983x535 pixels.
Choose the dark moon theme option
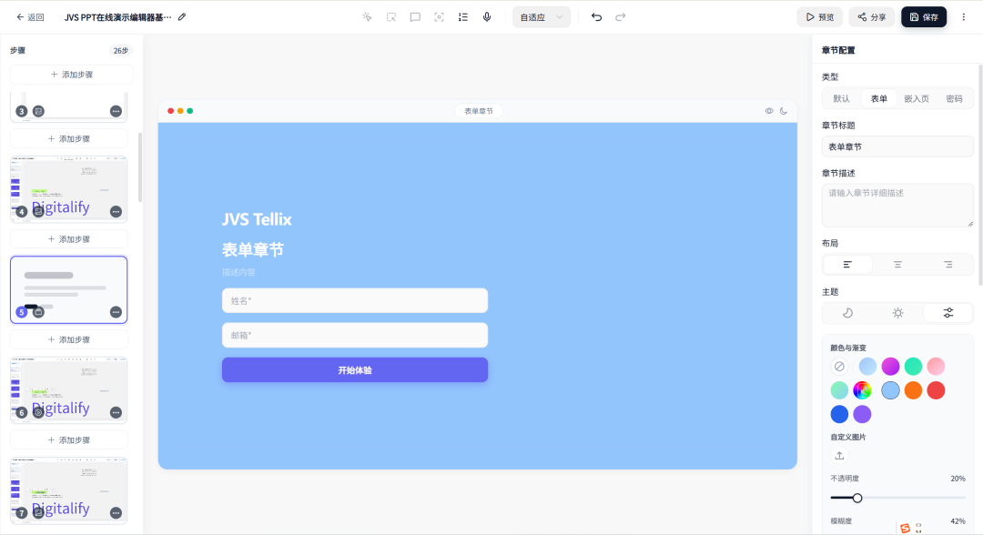847,313
